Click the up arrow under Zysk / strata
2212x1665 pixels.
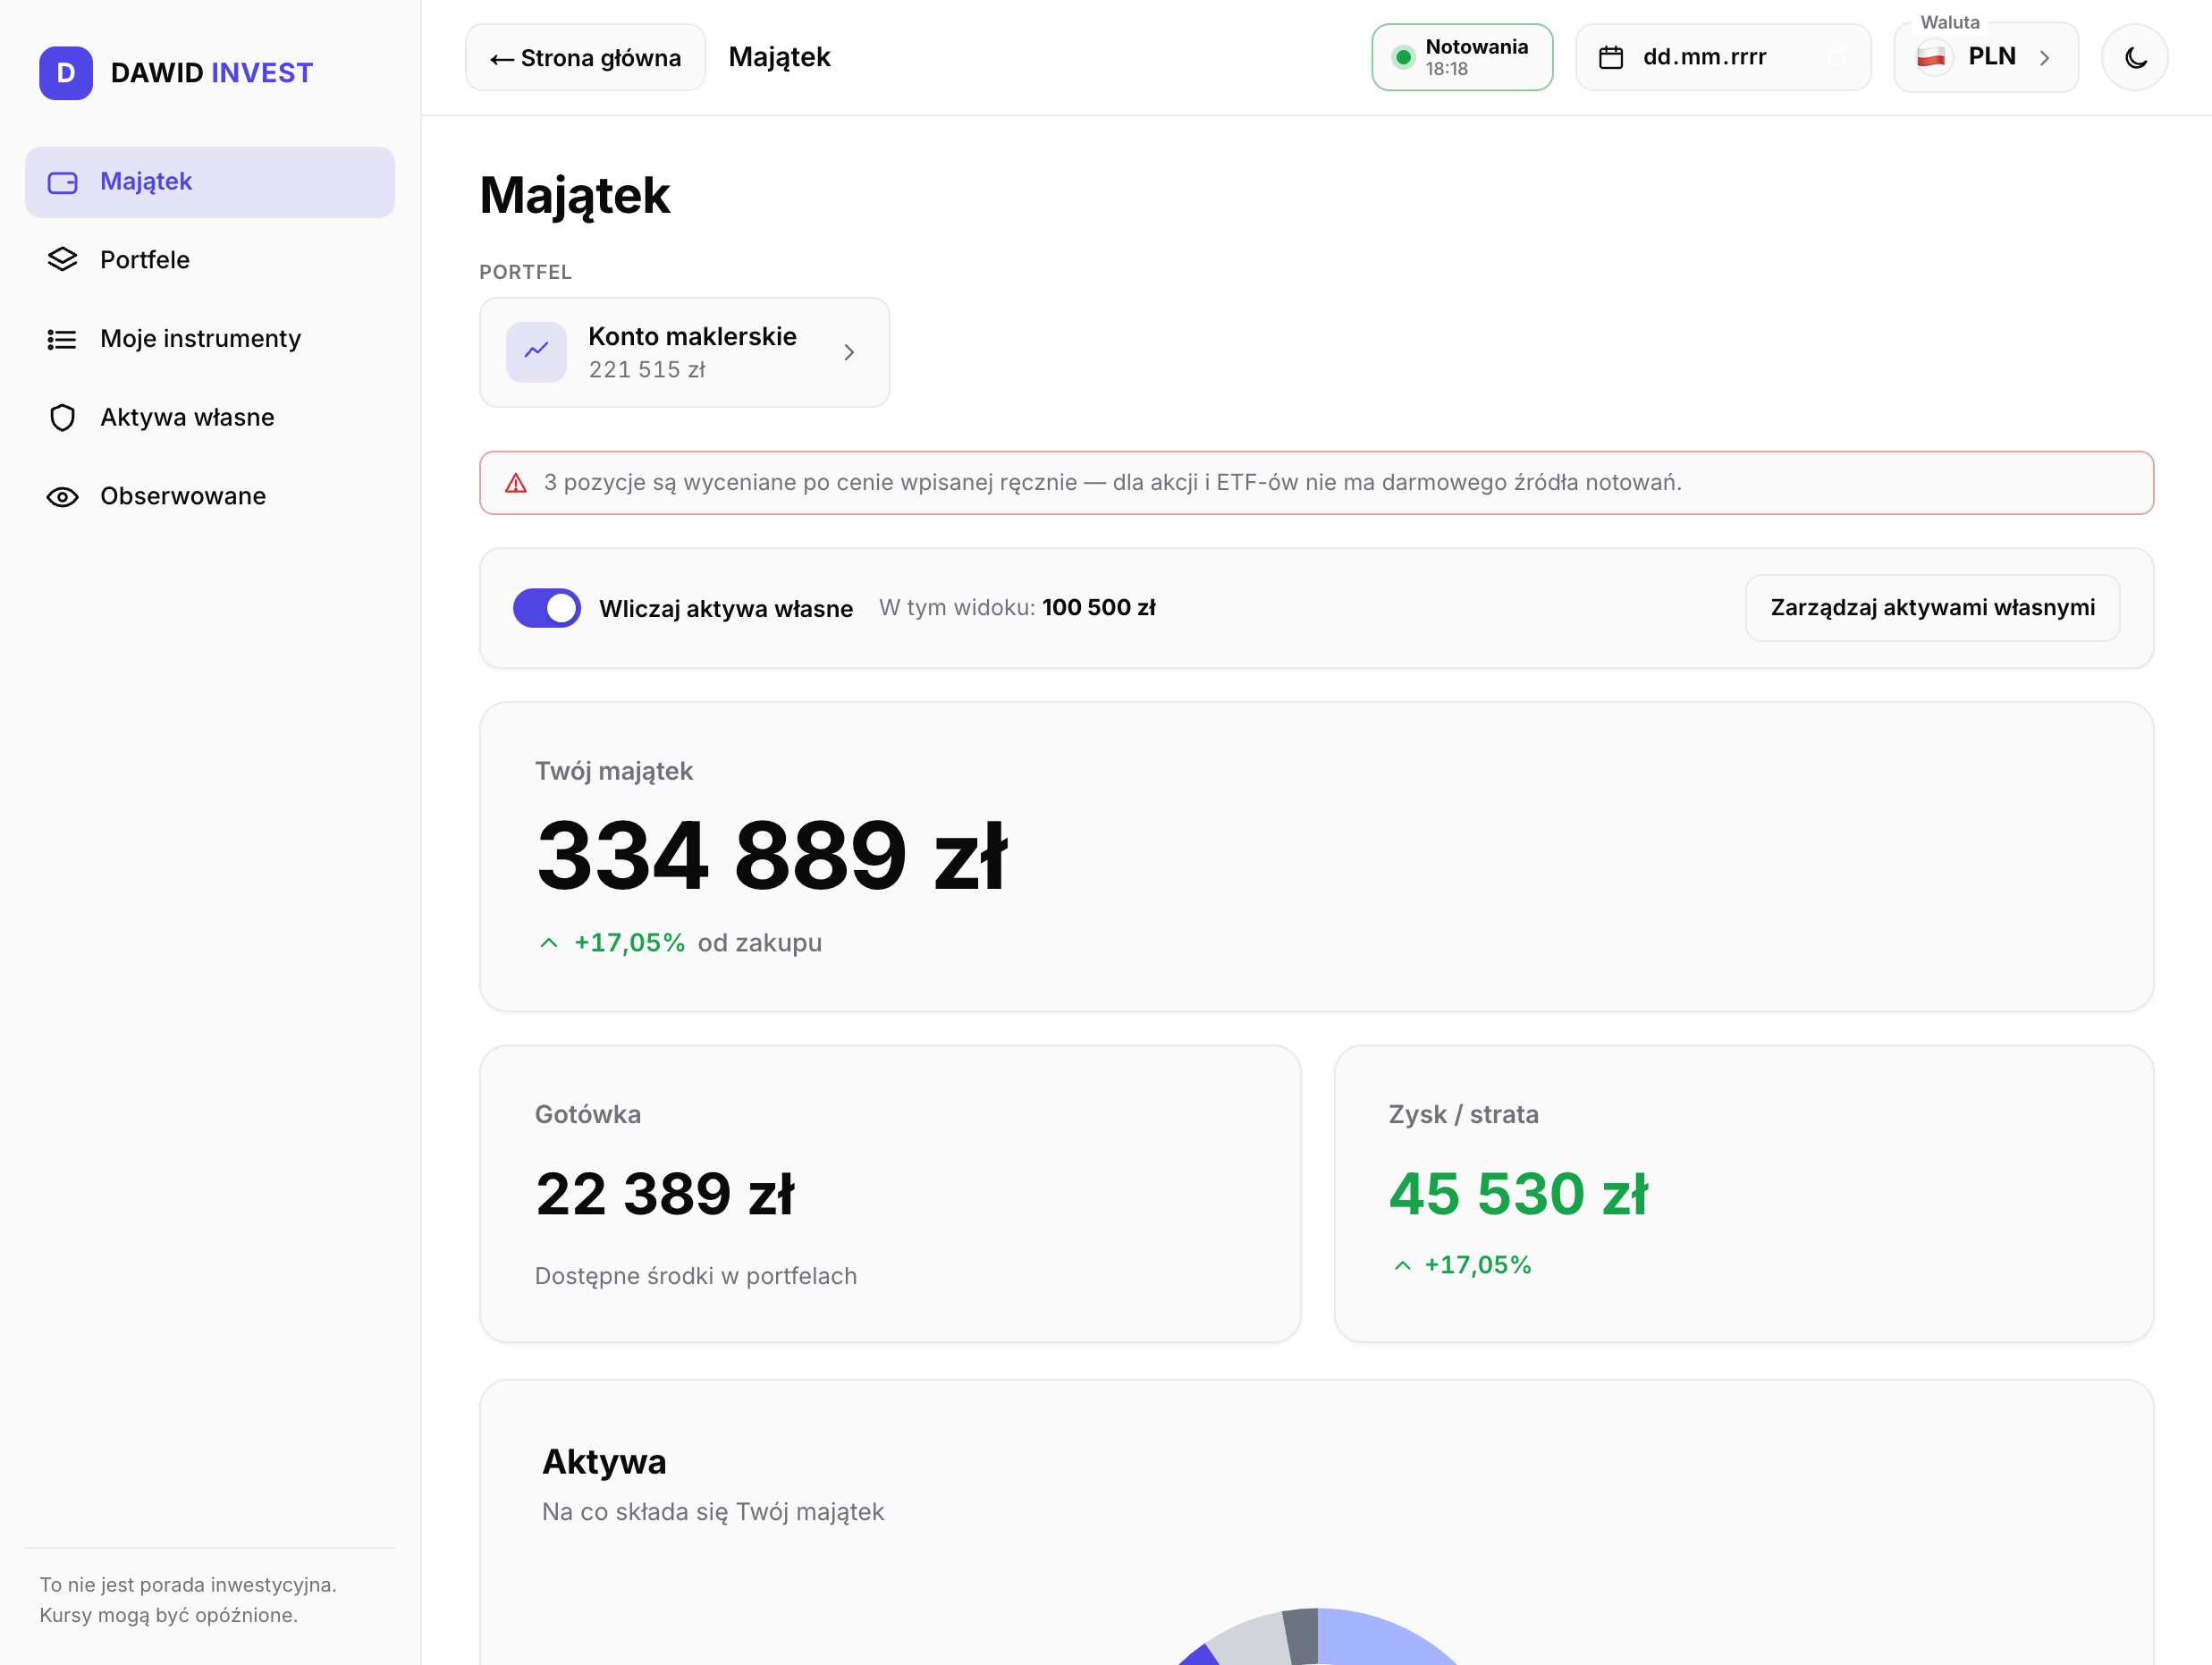1403,1266
